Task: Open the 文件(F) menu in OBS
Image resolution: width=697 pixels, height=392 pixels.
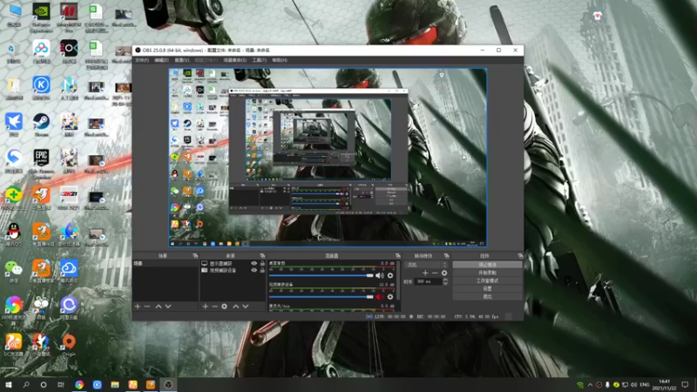Action: click(142, 60)
